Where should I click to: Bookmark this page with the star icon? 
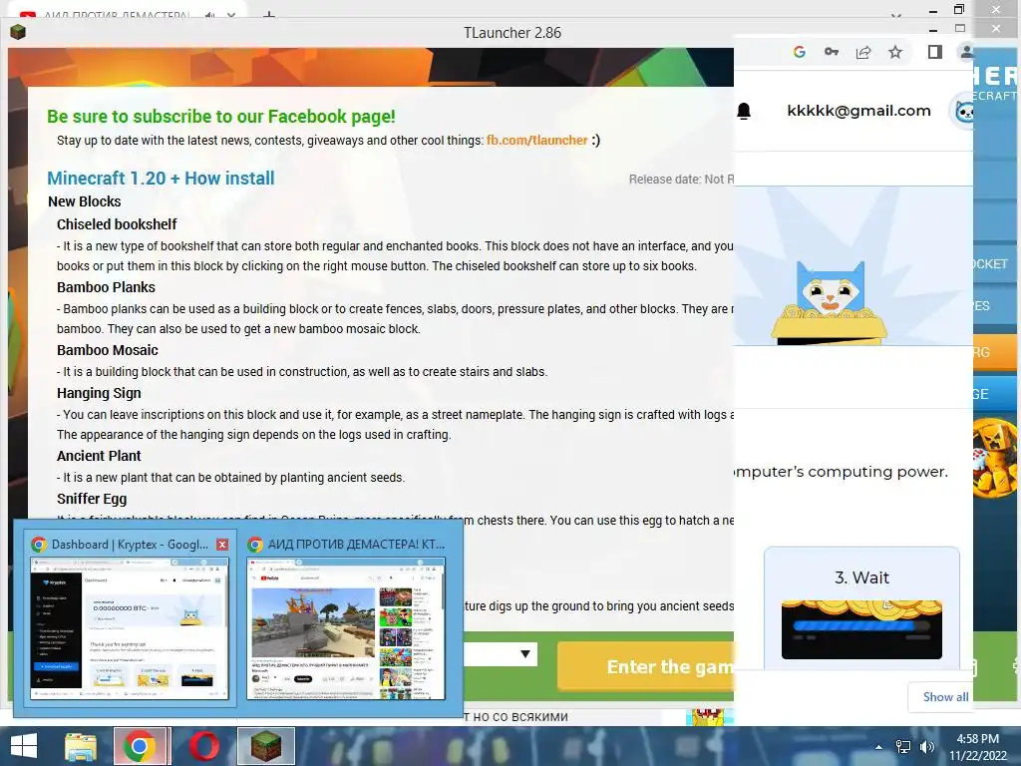896,52
